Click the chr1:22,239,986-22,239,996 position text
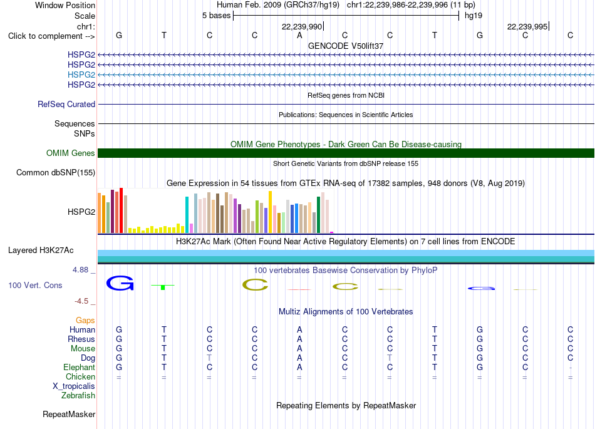Image resolution: width=595 pixels, height=429 pixels. [411, 5]
